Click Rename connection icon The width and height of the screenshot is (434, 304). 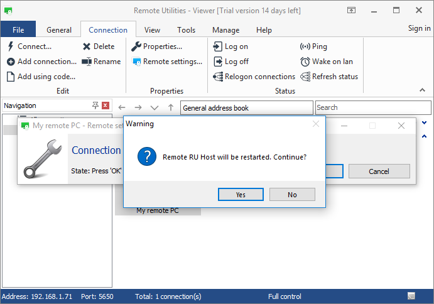click(x=87, y=62)
